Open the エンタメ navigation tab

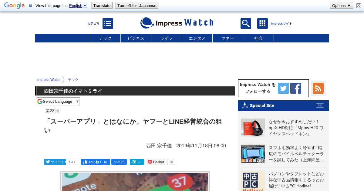coord(197,38)
